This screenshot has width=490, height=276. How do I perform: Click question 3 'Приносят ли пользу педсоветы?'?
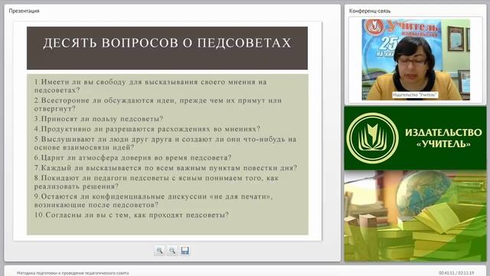coord(99,119)
